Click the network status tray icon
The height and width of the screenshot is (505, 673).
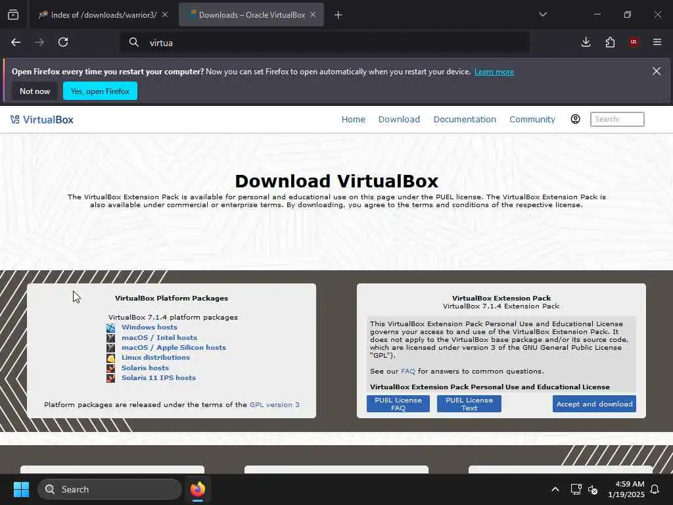coord(576,489)
